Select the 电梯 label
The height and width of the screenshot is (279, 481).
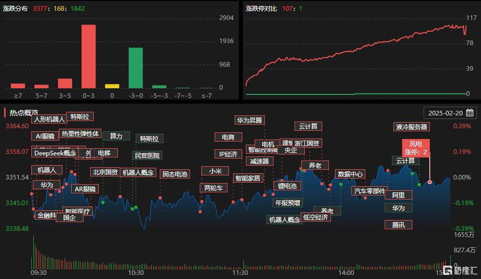click(104, 153)
